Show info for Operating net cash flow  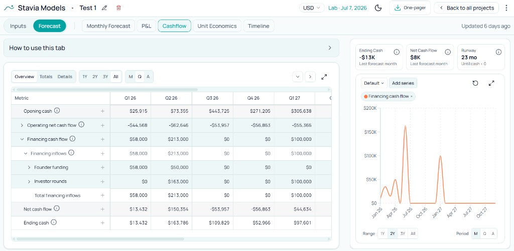click(x=82, y=125)
